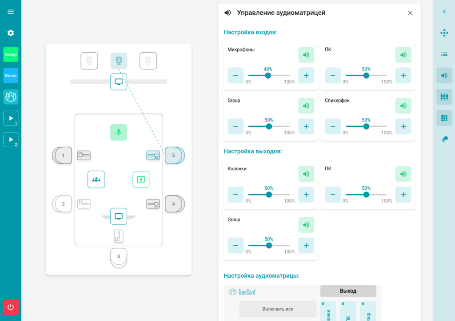455x321 pixels.
Task: Open the hamburger menu top left
Action: pyautogui.click(x=10, y=12)
